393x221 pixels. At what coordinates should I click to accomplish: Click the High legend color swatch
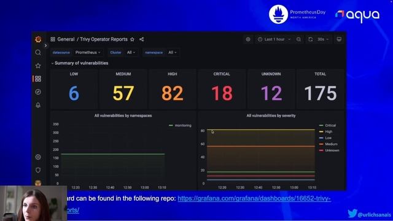(x=321, y=131)
